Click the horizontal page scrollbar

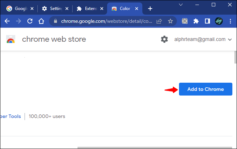pyautogui.click(x=155, y=148)
